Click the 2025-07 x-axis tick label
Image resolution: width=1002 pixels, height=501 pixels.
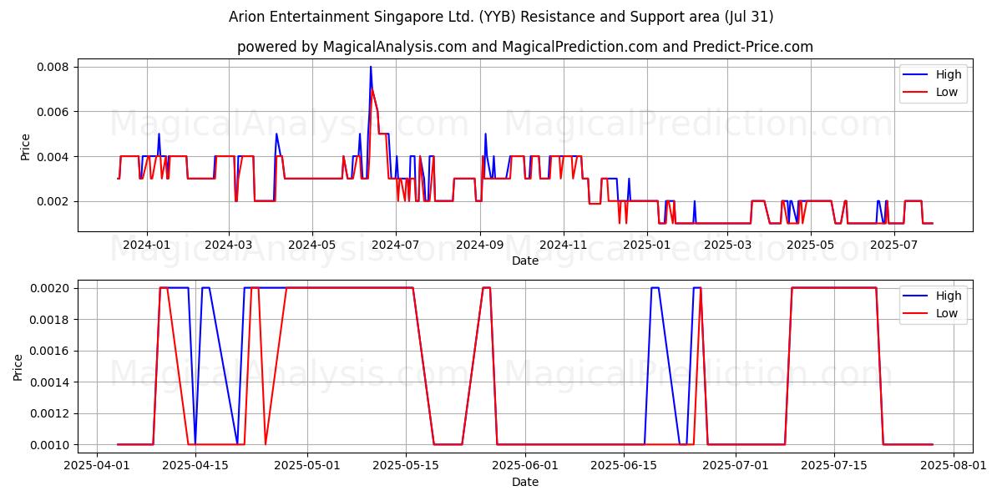(894, 245)
